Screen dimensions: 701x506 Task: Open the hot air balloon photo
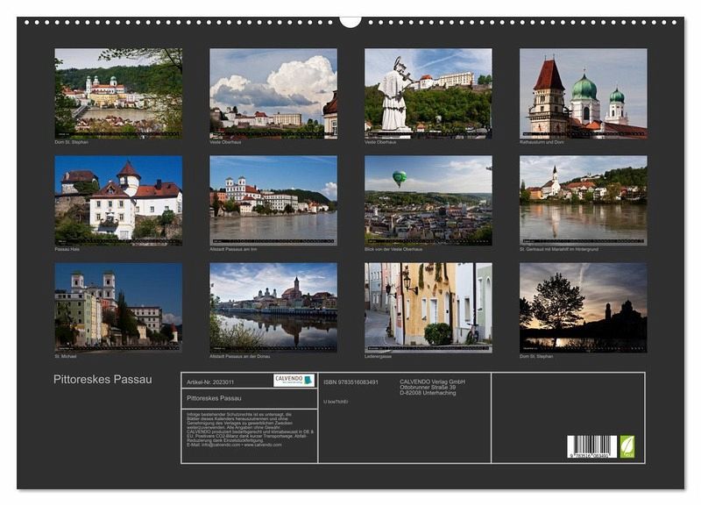click(x=428, y=200)
